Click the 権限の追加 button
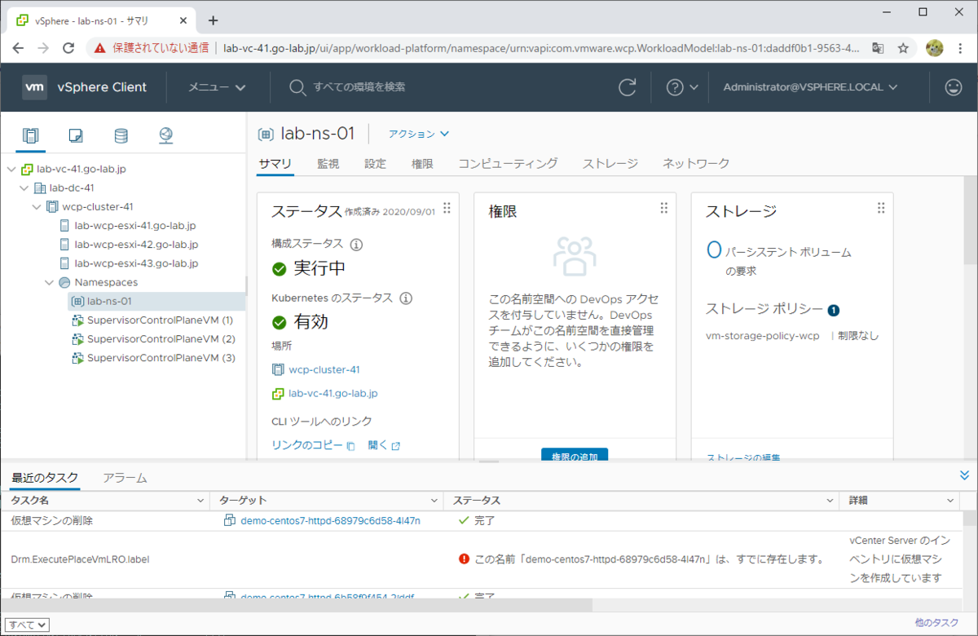Image resolution: width=978 pixels, height=636 pixels. [x=575, y=457]
